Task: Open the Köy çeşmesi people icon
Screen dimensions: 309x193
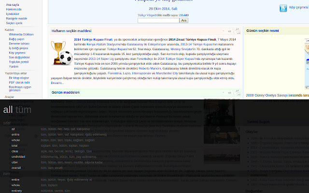Action: (x=283, y=8)
